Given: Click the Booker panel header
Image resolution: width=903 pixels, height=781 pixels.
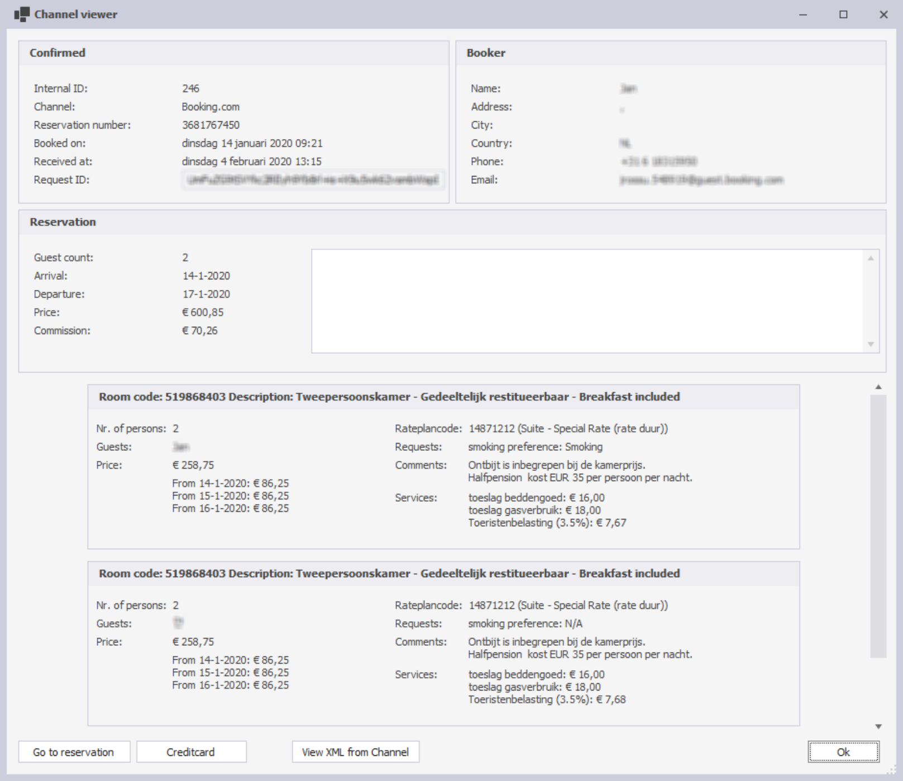Looking at the screenshot, I should coord(671,53).
